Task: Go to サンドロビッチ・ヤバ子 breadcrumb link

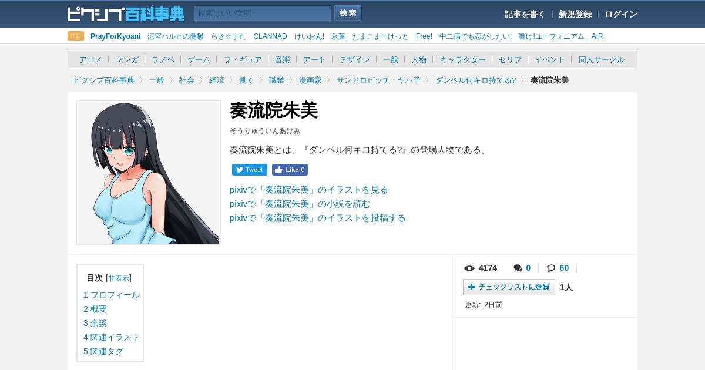Action: (378, 80)
